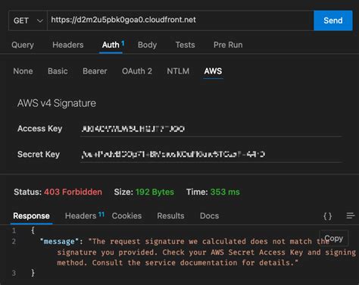Viewport: 359px width, 285px height.
Task: Choose OAuth 2 auth type
Action: 137,71
